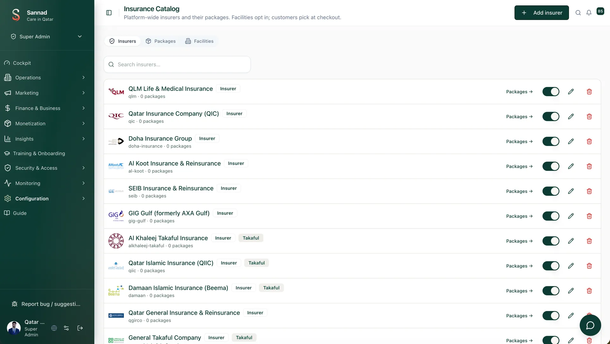Image resolution: width=610 pixels, height=344 pixels.
Task: Delete Damaan Islamic Insurance (Beema)
Action: click(589, 291)
